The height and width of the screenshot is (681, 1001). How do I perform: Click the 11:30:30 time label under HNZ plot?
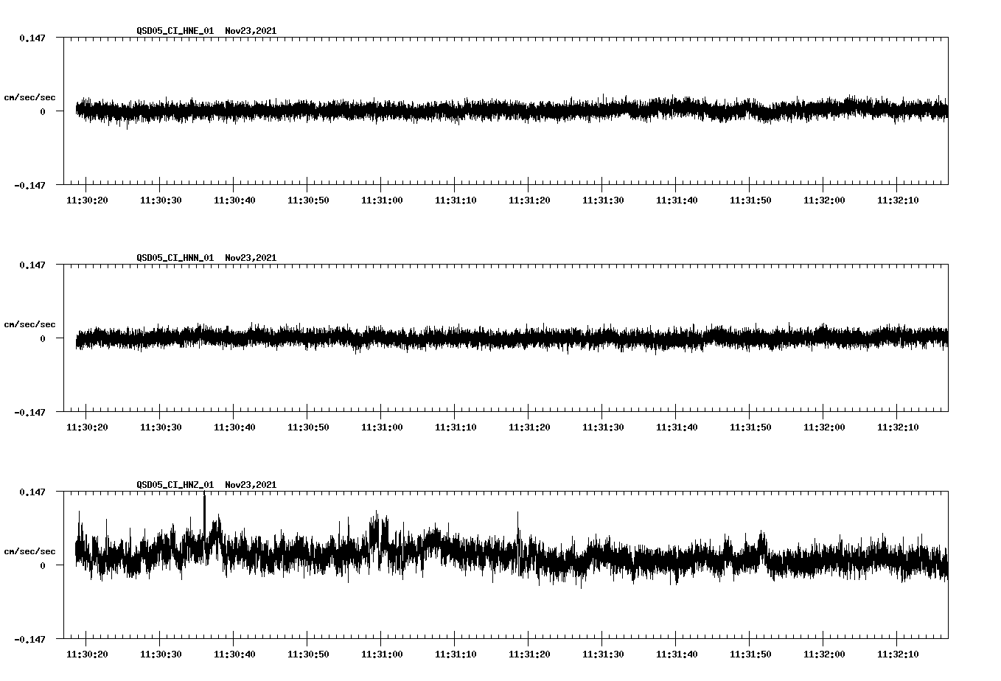[161, 654]
